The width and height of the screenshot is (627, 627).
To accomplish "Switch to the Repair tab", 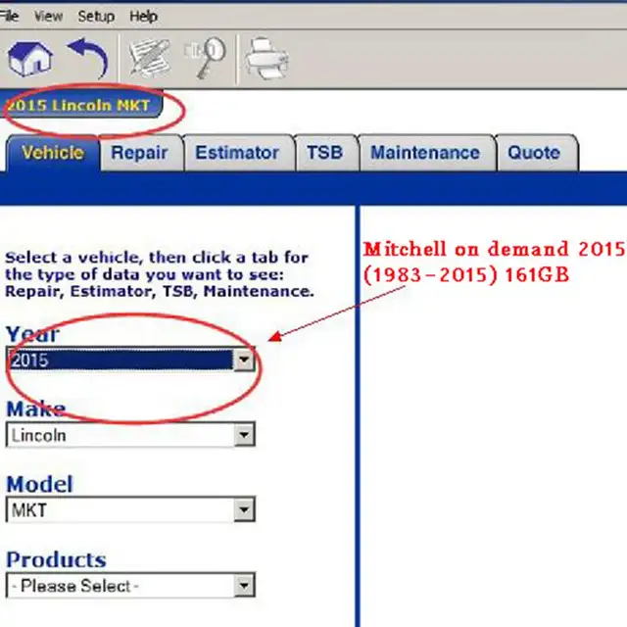I will point(140,153).
